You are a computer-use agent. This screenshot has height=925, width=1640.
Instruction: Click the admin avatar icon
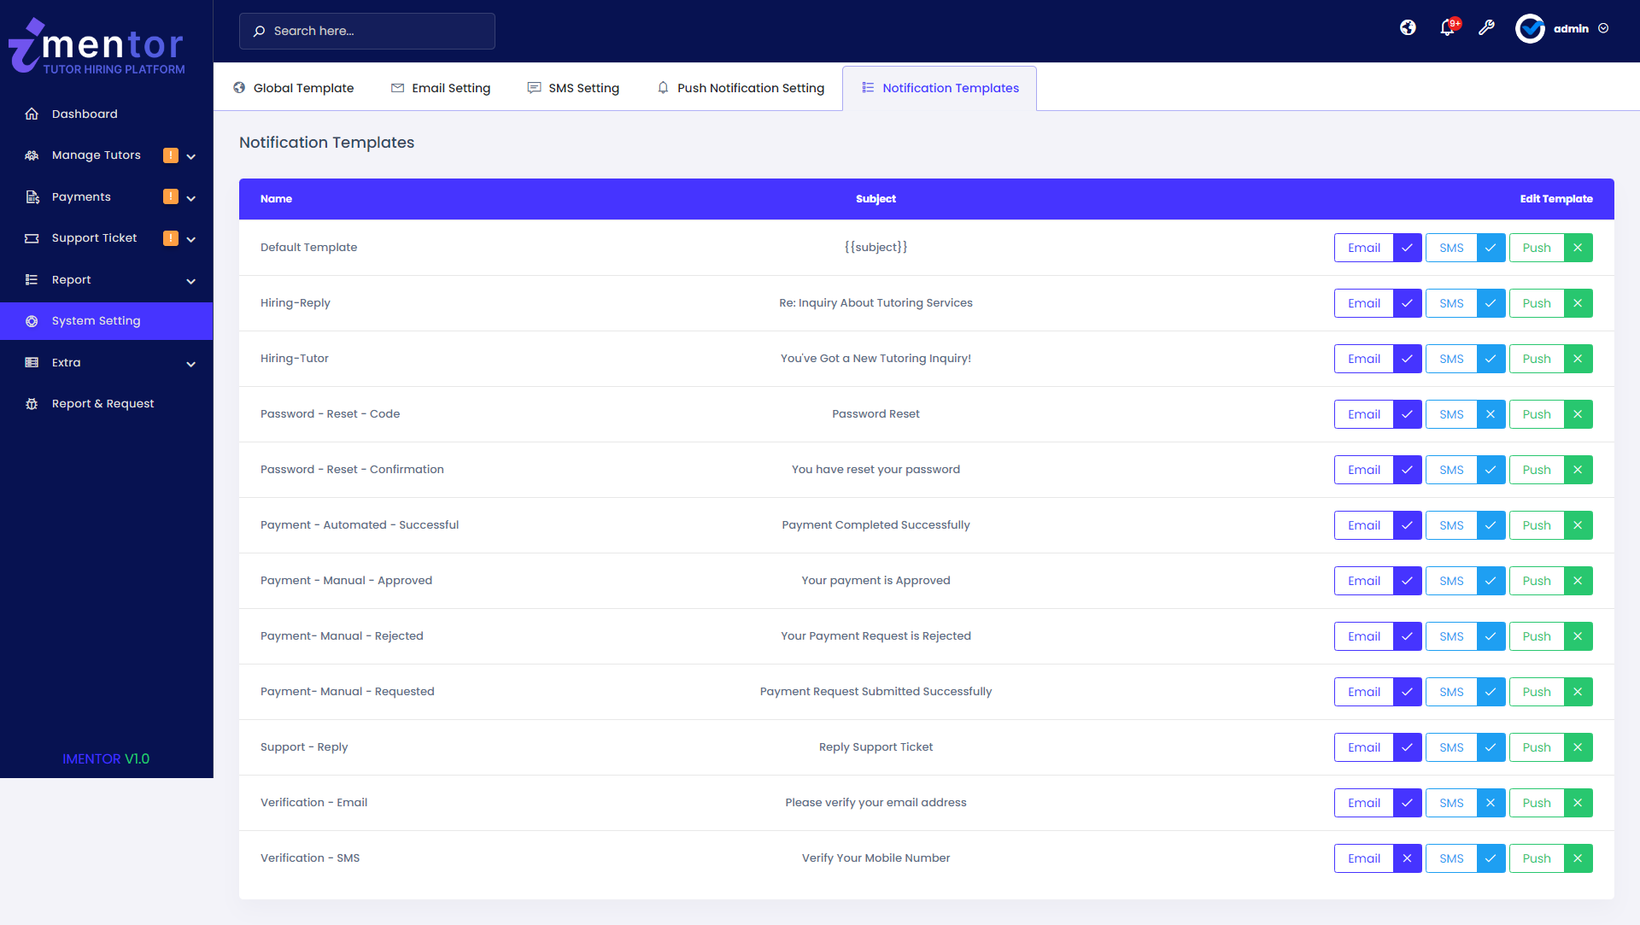coord(1530,28)
